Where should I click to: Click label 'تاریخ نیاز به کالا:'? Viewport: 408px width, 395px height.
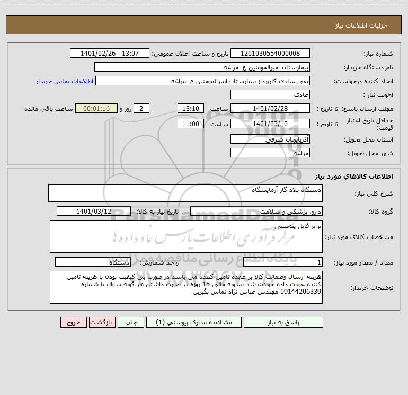coord(158,212)
